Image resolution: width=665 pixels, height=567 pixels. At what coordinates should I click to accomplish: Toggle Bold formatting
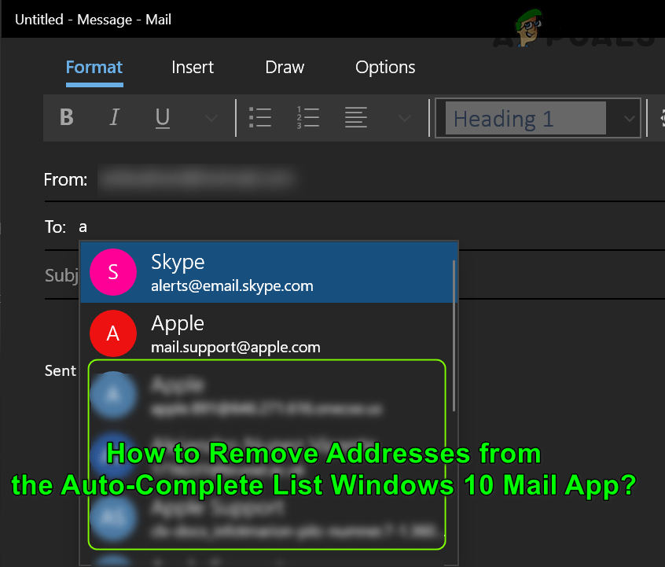66,117
